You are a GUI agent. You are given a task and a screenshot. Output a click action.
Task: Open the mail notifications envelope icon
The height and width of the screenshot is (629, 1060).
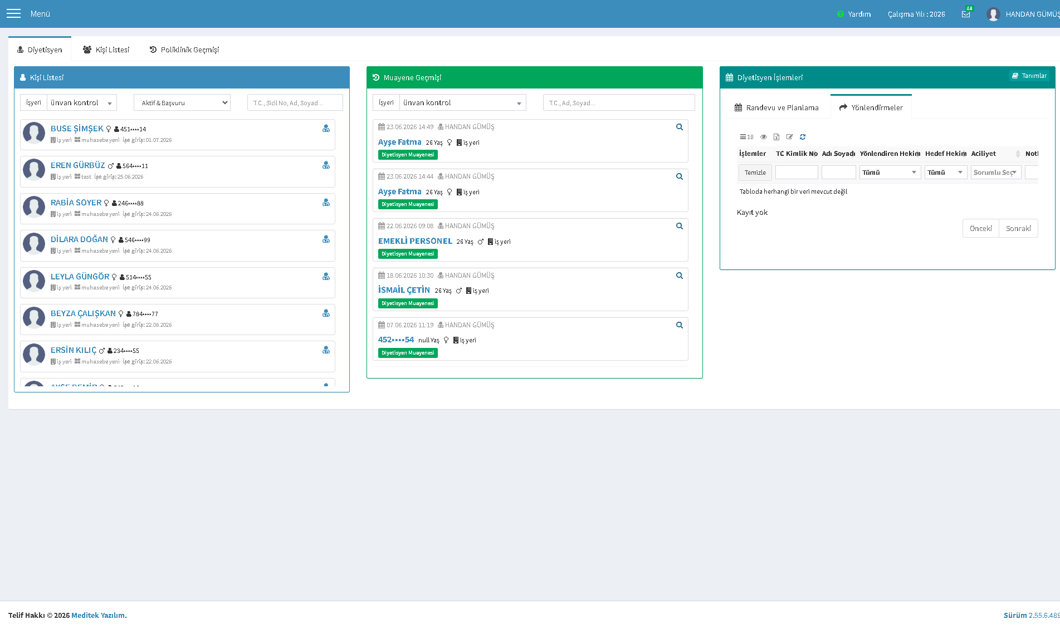coord(966,14)
